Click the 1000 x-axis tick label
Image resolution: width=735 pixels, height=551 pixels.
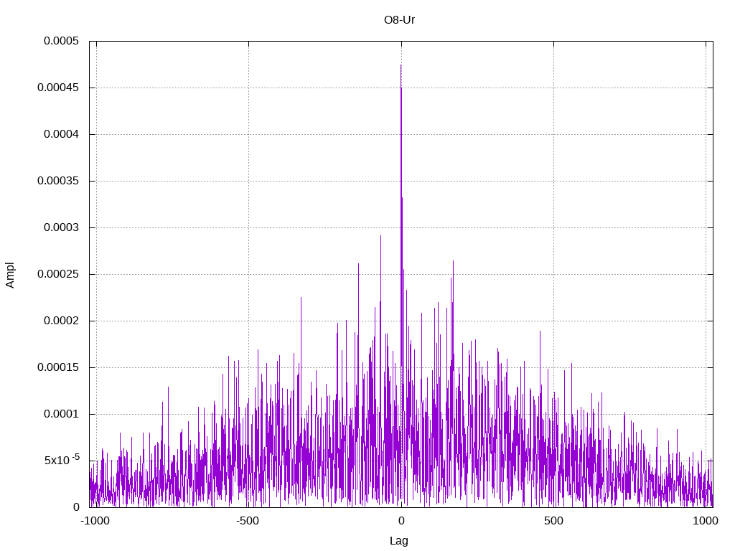pos(706,521)
